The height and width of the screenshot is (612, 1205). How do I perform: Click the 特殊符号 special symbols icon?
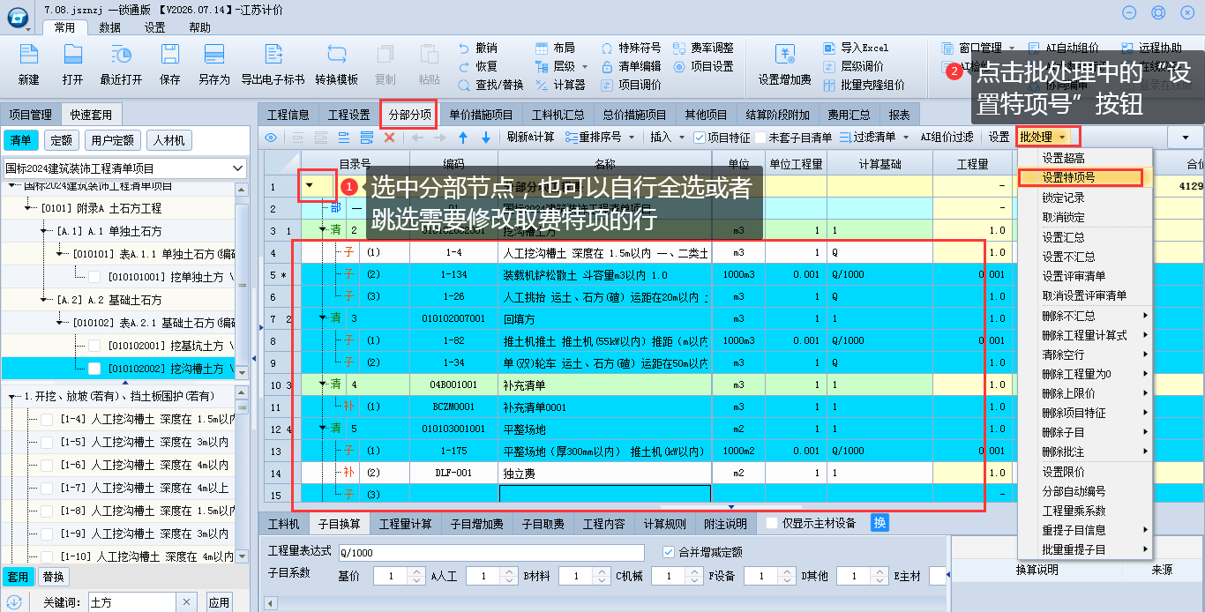[607, 48]
